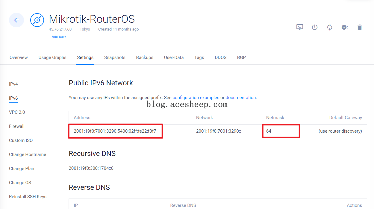Select the BGP tab
374x209 pixels.
point(241,57)
